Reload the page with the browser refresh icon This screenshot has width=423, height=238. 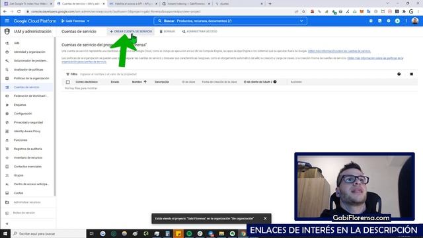click(19, 12)
